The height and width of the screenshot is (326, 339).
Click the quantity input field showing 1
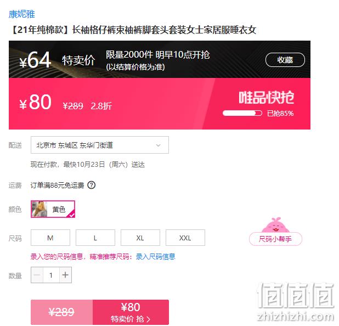[x=51, y=275]
